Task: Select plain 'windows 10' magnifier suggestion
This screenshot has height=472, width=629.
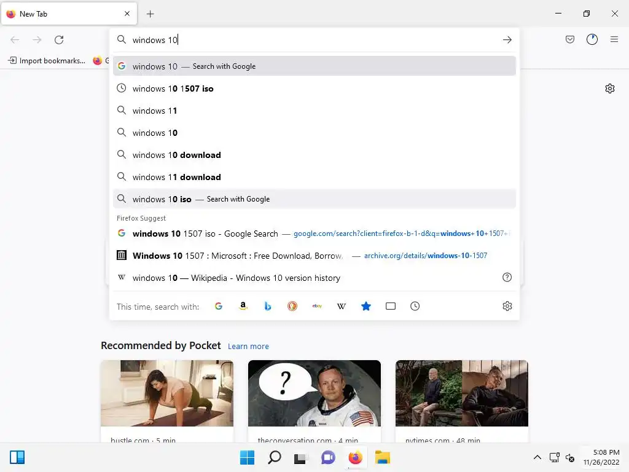Action: point(314,133)
